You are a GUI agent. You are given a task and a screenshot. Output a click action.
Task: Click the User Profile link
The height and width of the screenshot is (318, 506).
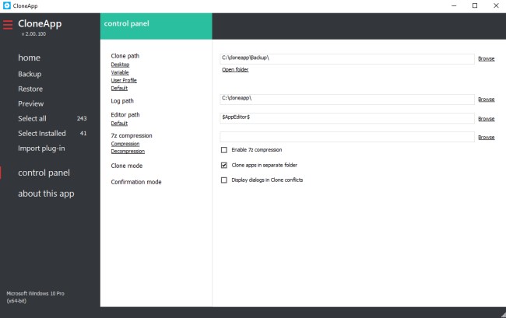point(124,80)
